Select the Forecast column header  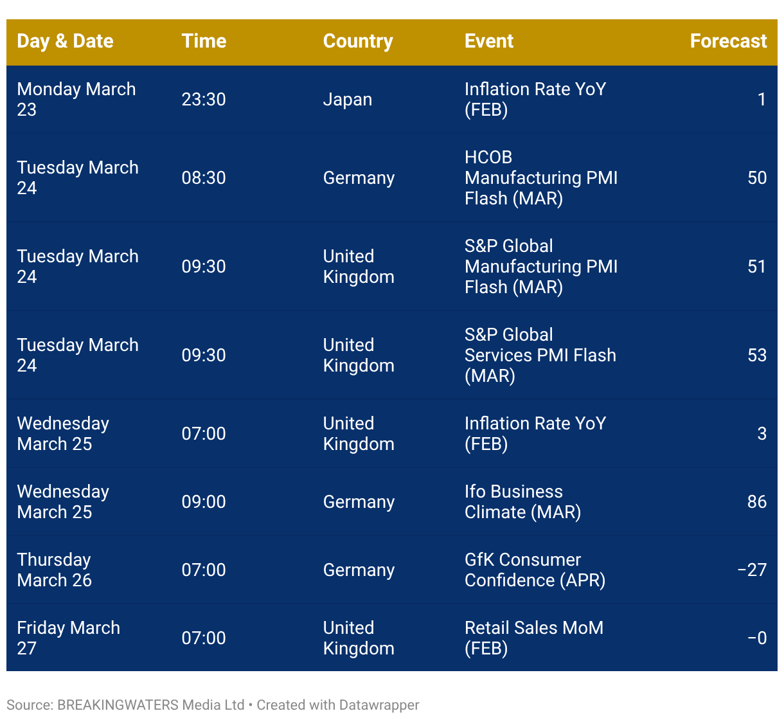coord(728,41)
